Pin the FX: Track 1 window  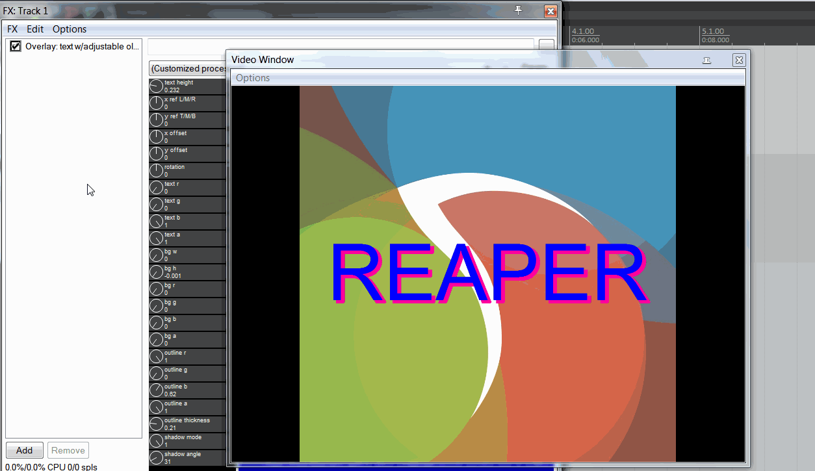tap(518, 11)
